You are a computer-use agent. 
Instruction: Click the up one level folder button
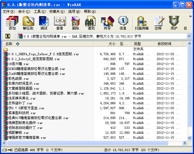tap(8, 36)
